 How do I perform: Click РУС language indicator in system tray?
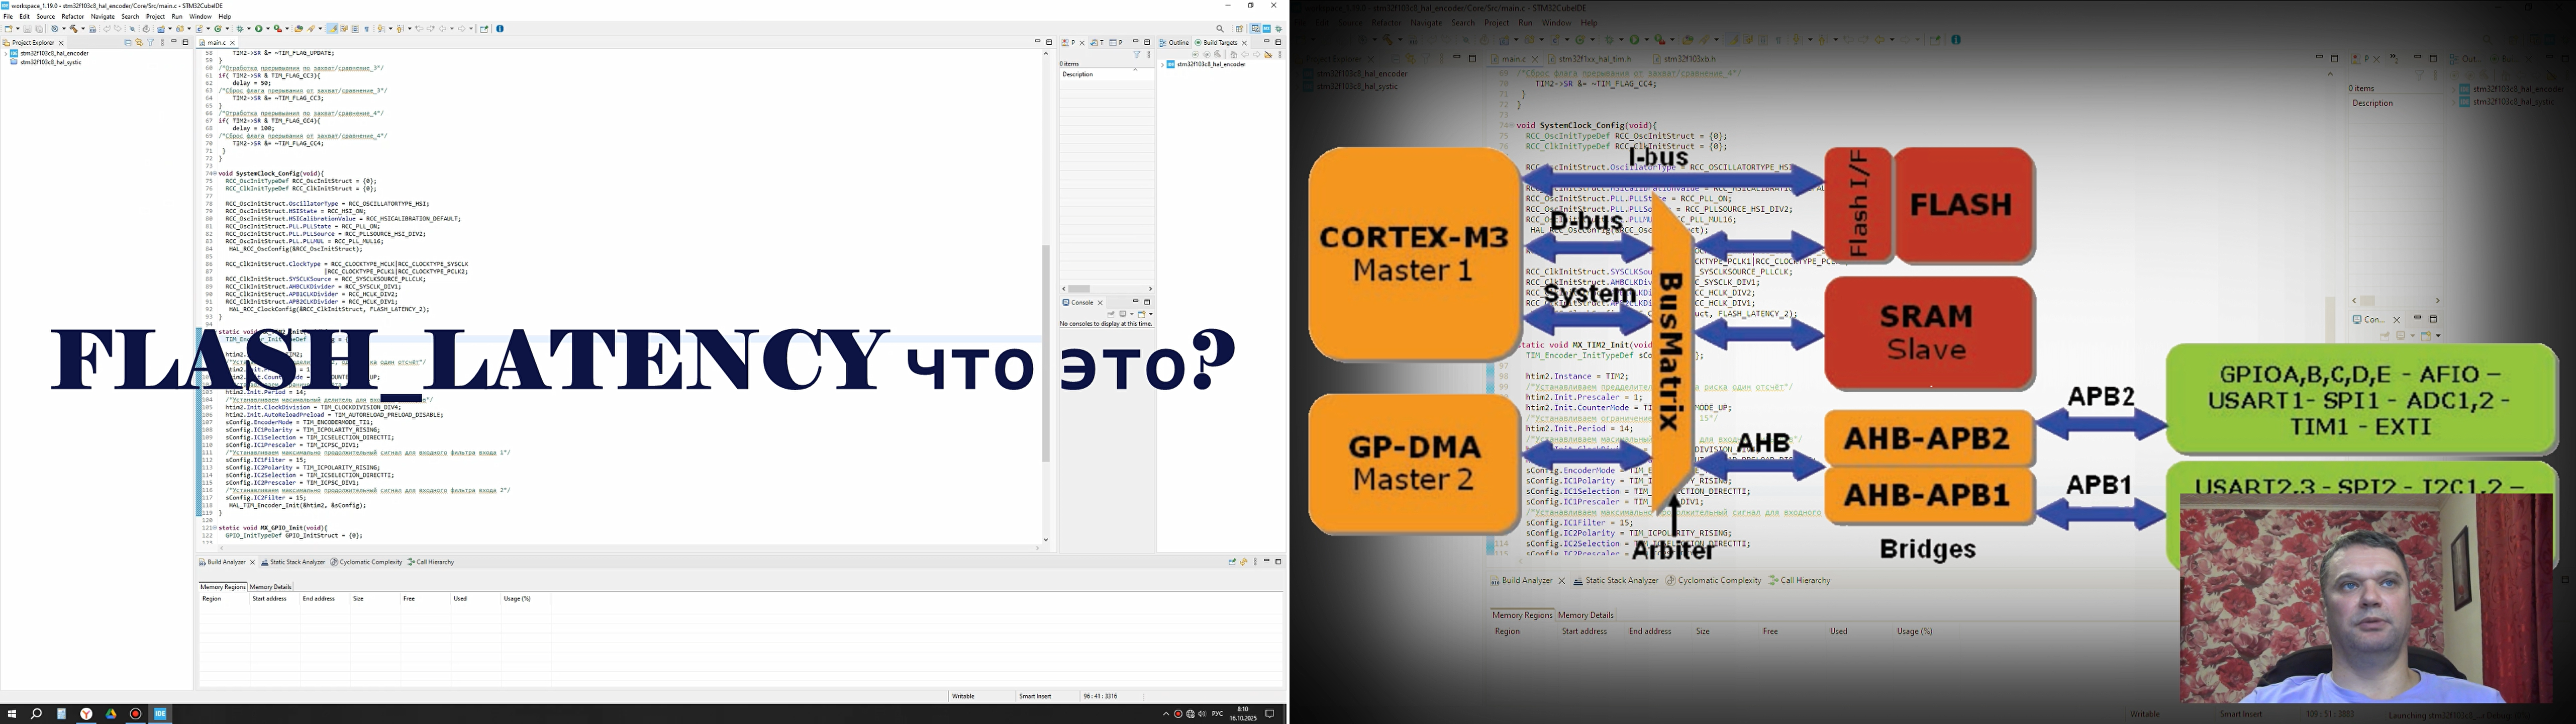click(1217, 714)
